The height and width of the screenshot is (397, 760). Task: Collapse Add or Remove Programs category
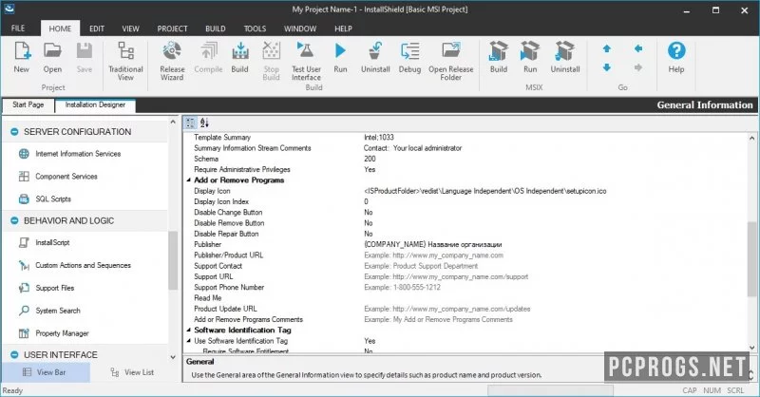click(x=188, y=180)
